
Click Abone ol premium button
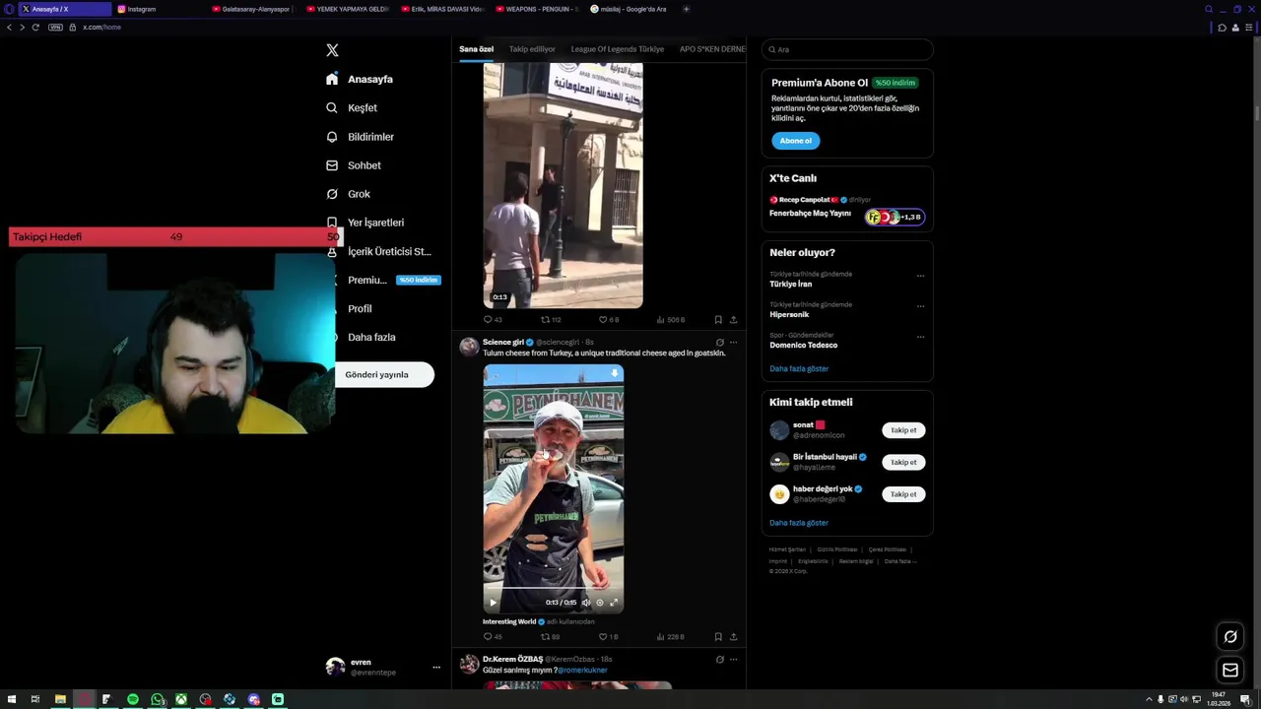pos(795,141)
